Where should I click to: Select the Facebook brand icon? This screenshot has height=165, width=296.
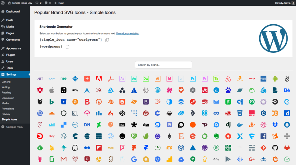pos(263,136)
